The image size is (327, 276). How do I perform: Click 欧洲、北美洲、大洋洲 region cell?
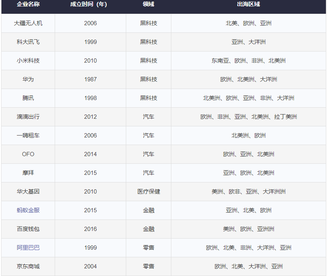(x=248, y=79)
